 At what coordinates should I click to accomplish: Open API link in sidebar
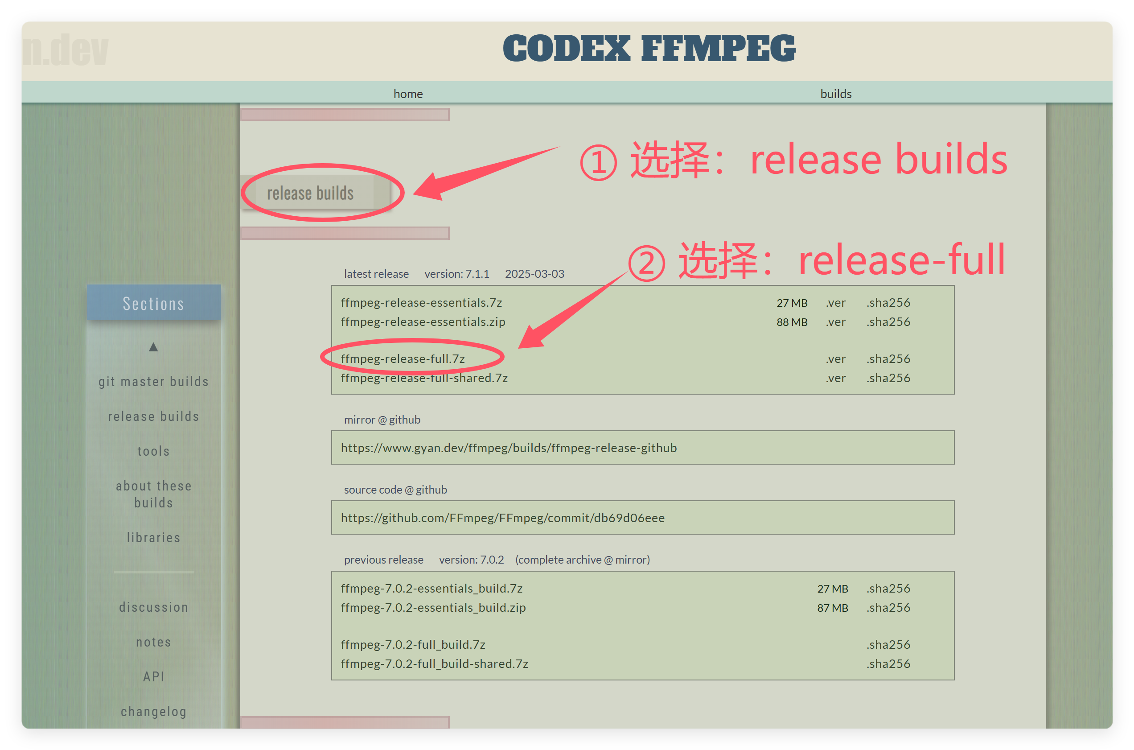(x=153, y=676)
